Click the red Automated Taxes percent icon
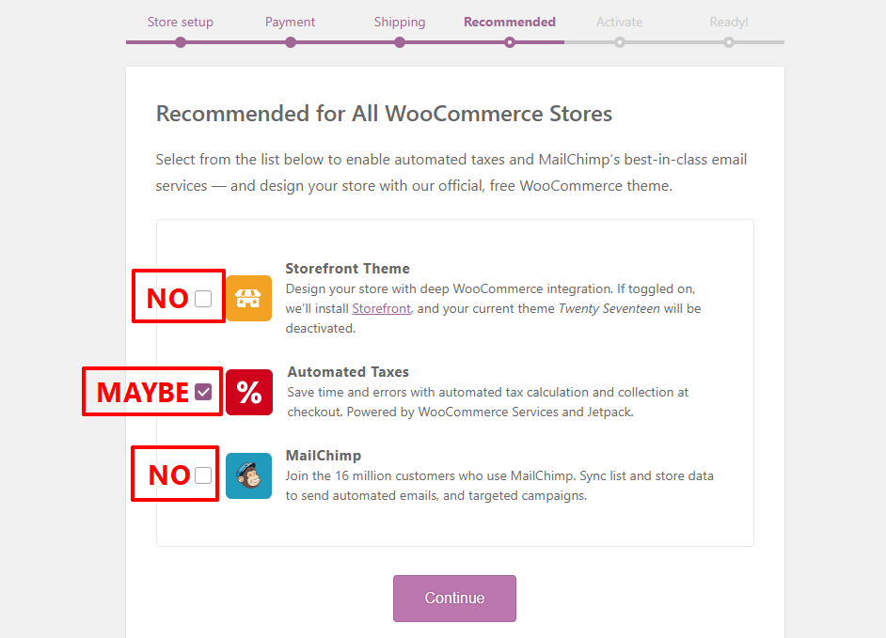 (x=248, y=392)
